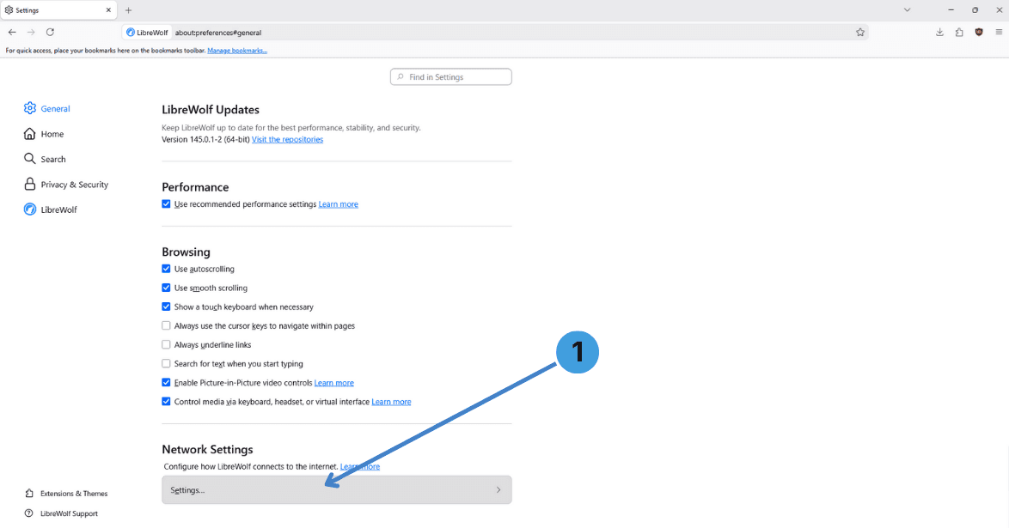Screen dimensions: 1009x528
Task: Open Network Settings Learn more link
Action: pos(360,467)
